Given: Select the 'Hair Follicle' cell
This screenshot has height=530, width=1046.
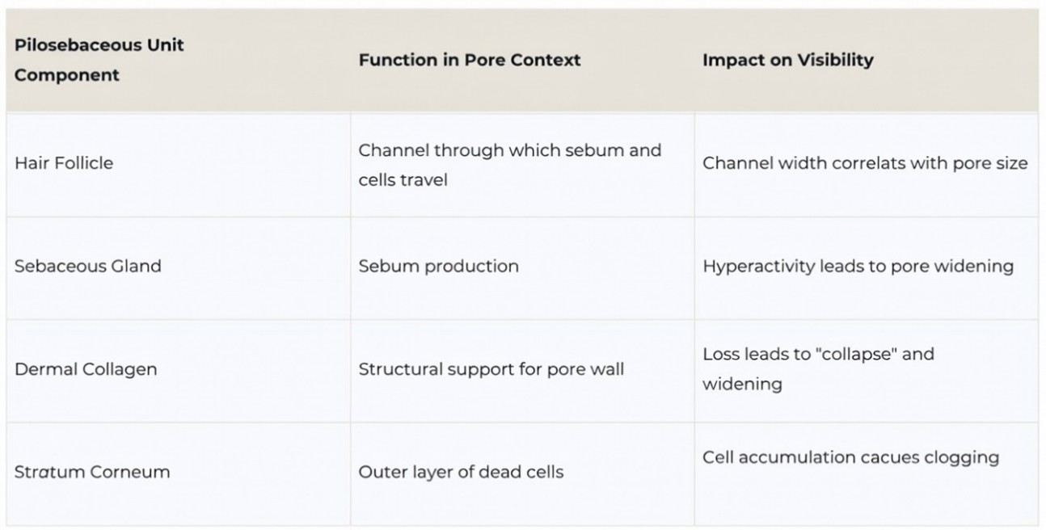Looking at the screenshot, I should click(178, 164).
